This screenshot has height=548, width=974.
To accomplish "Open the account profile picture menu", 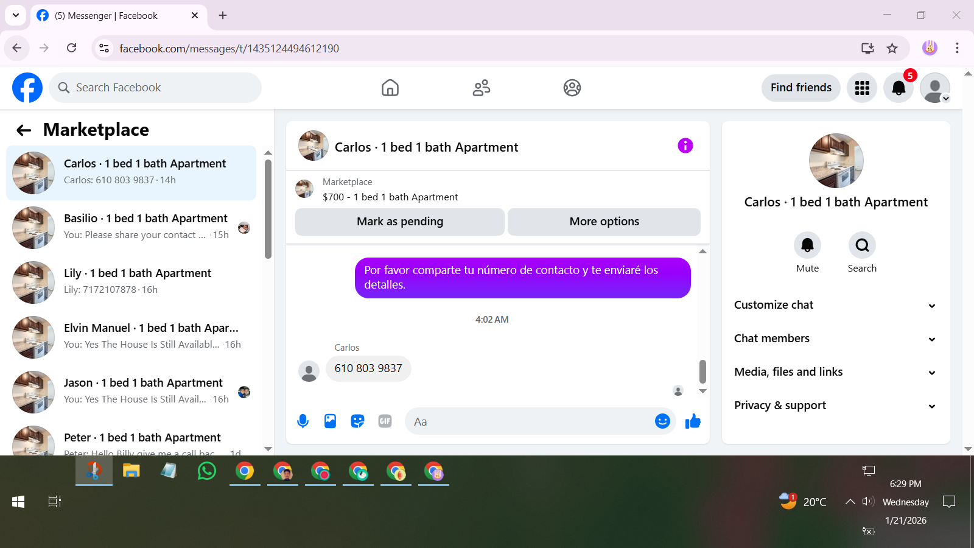I will (935, 88).
